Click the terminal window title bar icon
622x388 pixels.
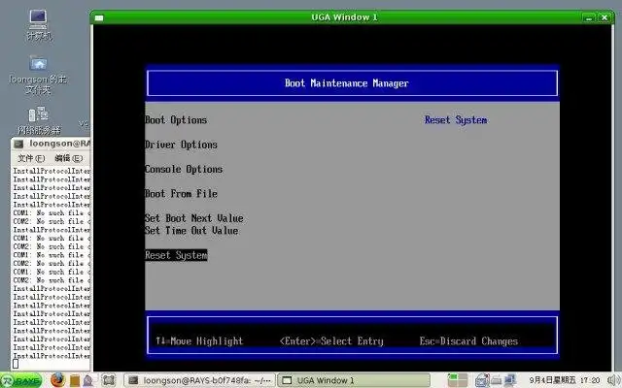[x=19, y=144]
